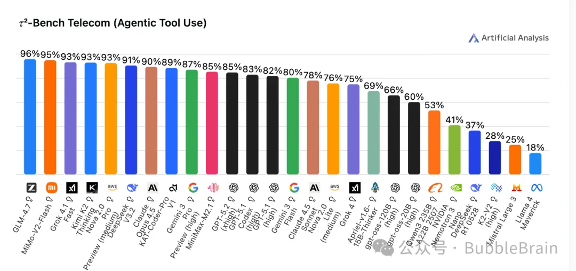Select the pink MiniMax-M2.1 bar at 85%

click(x=212, y=123)
